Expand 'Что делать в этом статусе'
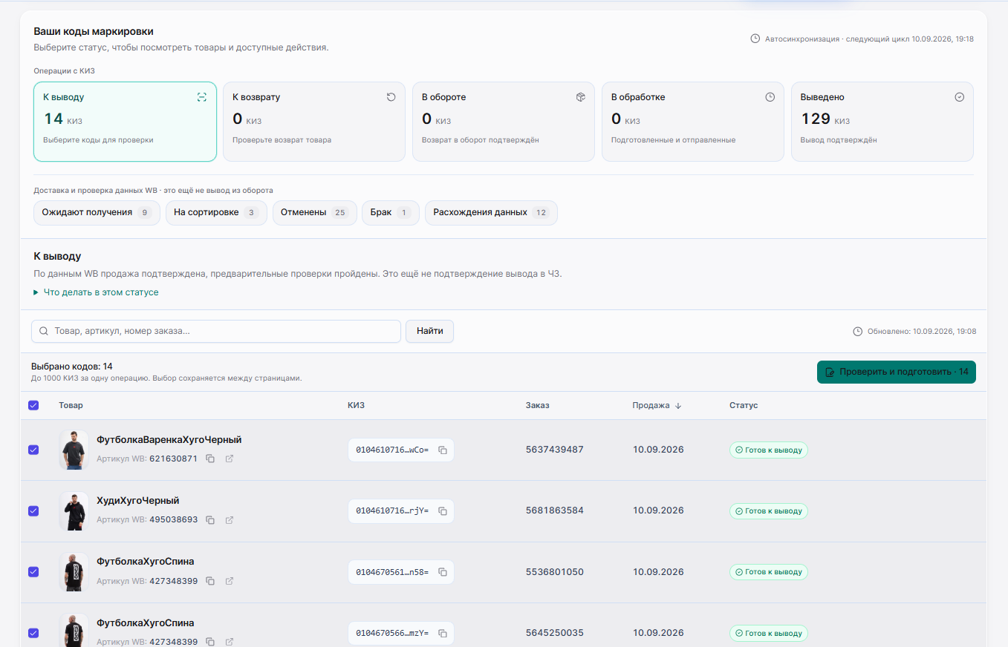This screenshot has width=1008, height=647. 96,292
